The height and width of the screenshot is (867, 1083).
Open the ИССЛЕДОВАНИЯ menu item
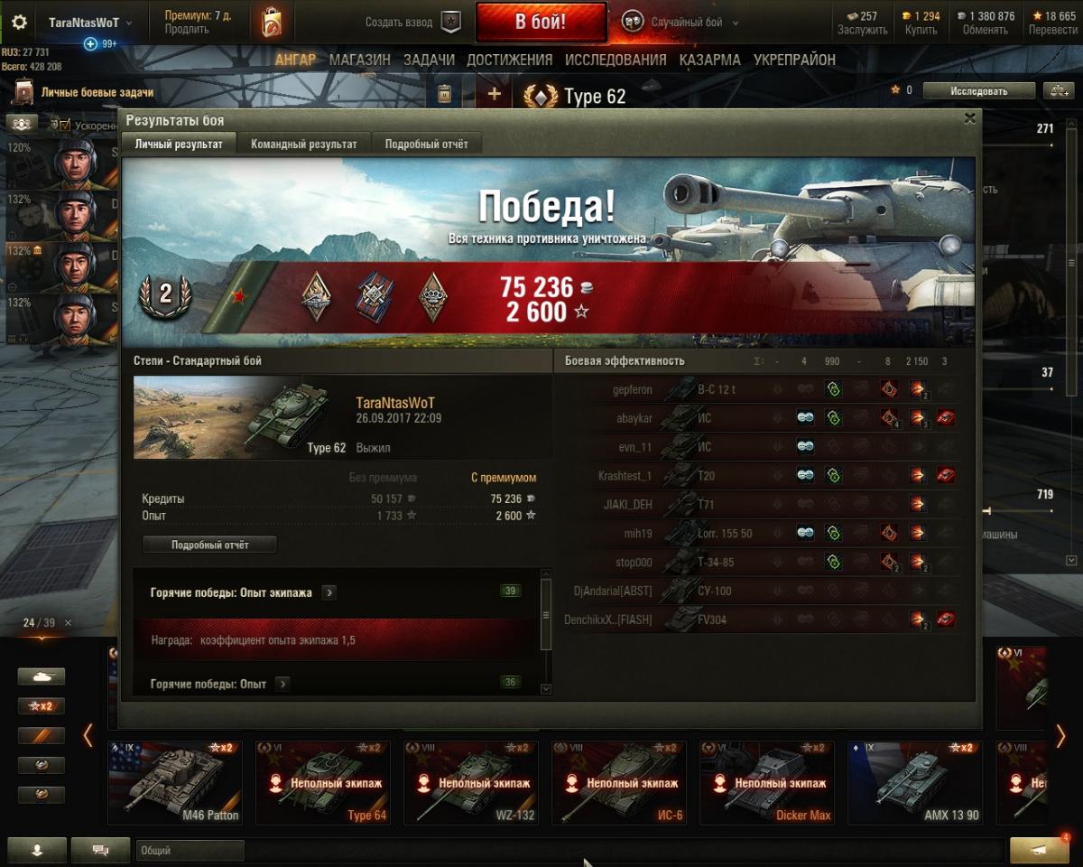coord(616,60)
